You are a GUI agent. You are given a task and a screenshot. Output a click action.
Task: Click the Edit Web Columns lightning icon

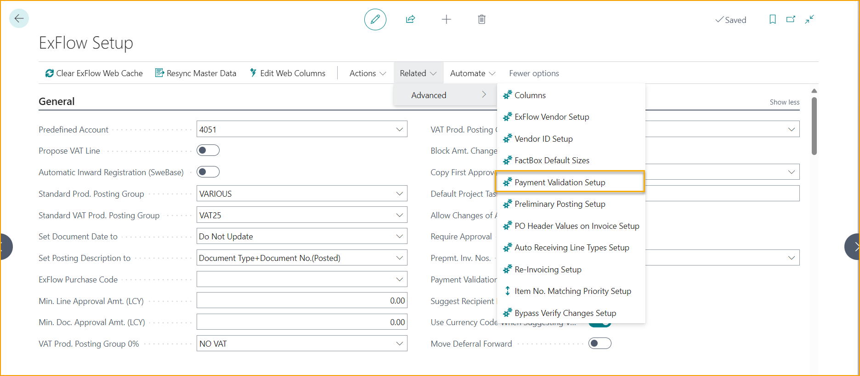pyautogui.click(x=253, y=72)
